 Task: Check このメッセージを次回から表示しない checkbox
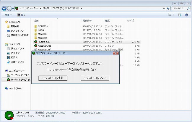pyautogui.click(x=48, y=70)
